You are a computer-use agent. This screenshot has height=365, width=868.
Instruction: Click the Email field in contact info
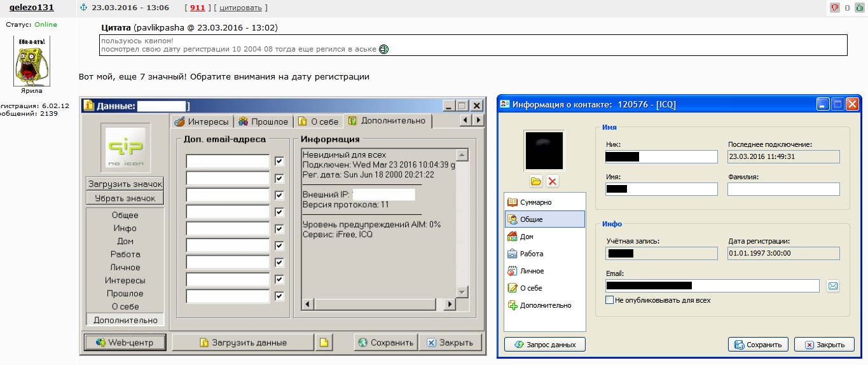pyautogui.click(x=712, y=286)
